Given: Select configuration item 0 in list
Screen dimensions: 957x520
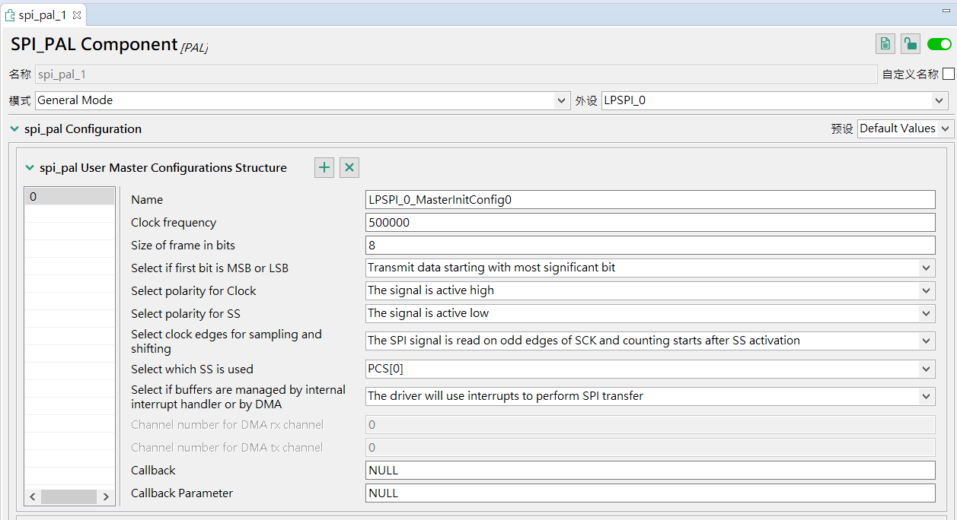Looking at the screenshot, I should tap(69, 197).
